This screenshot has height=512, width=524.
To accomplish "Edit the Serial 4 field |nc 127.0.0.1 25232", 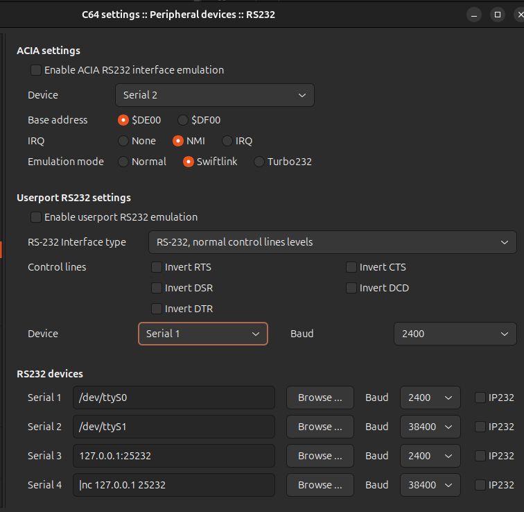I will pos(174,485).
